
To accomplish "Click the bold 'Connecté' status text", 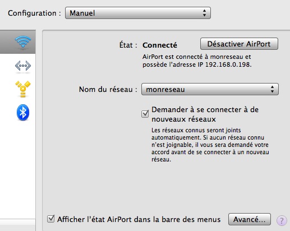I will 160,45.
